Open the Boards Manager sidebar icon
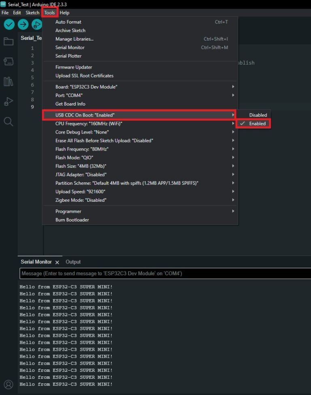This screenshot has height=395, width=311. [x=9, y=61]
